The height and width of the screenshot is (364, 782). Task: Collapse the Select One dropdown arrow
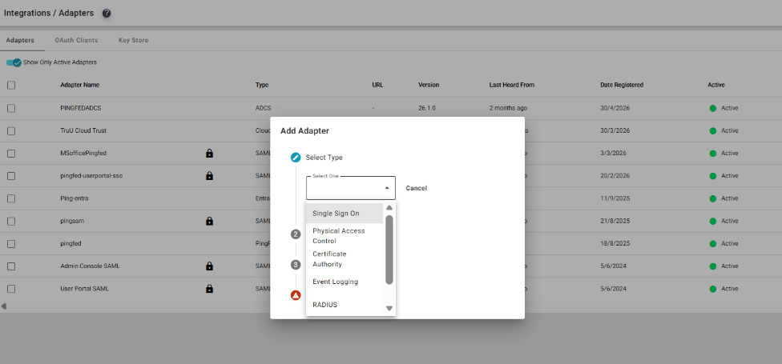(x=386, y=188)
